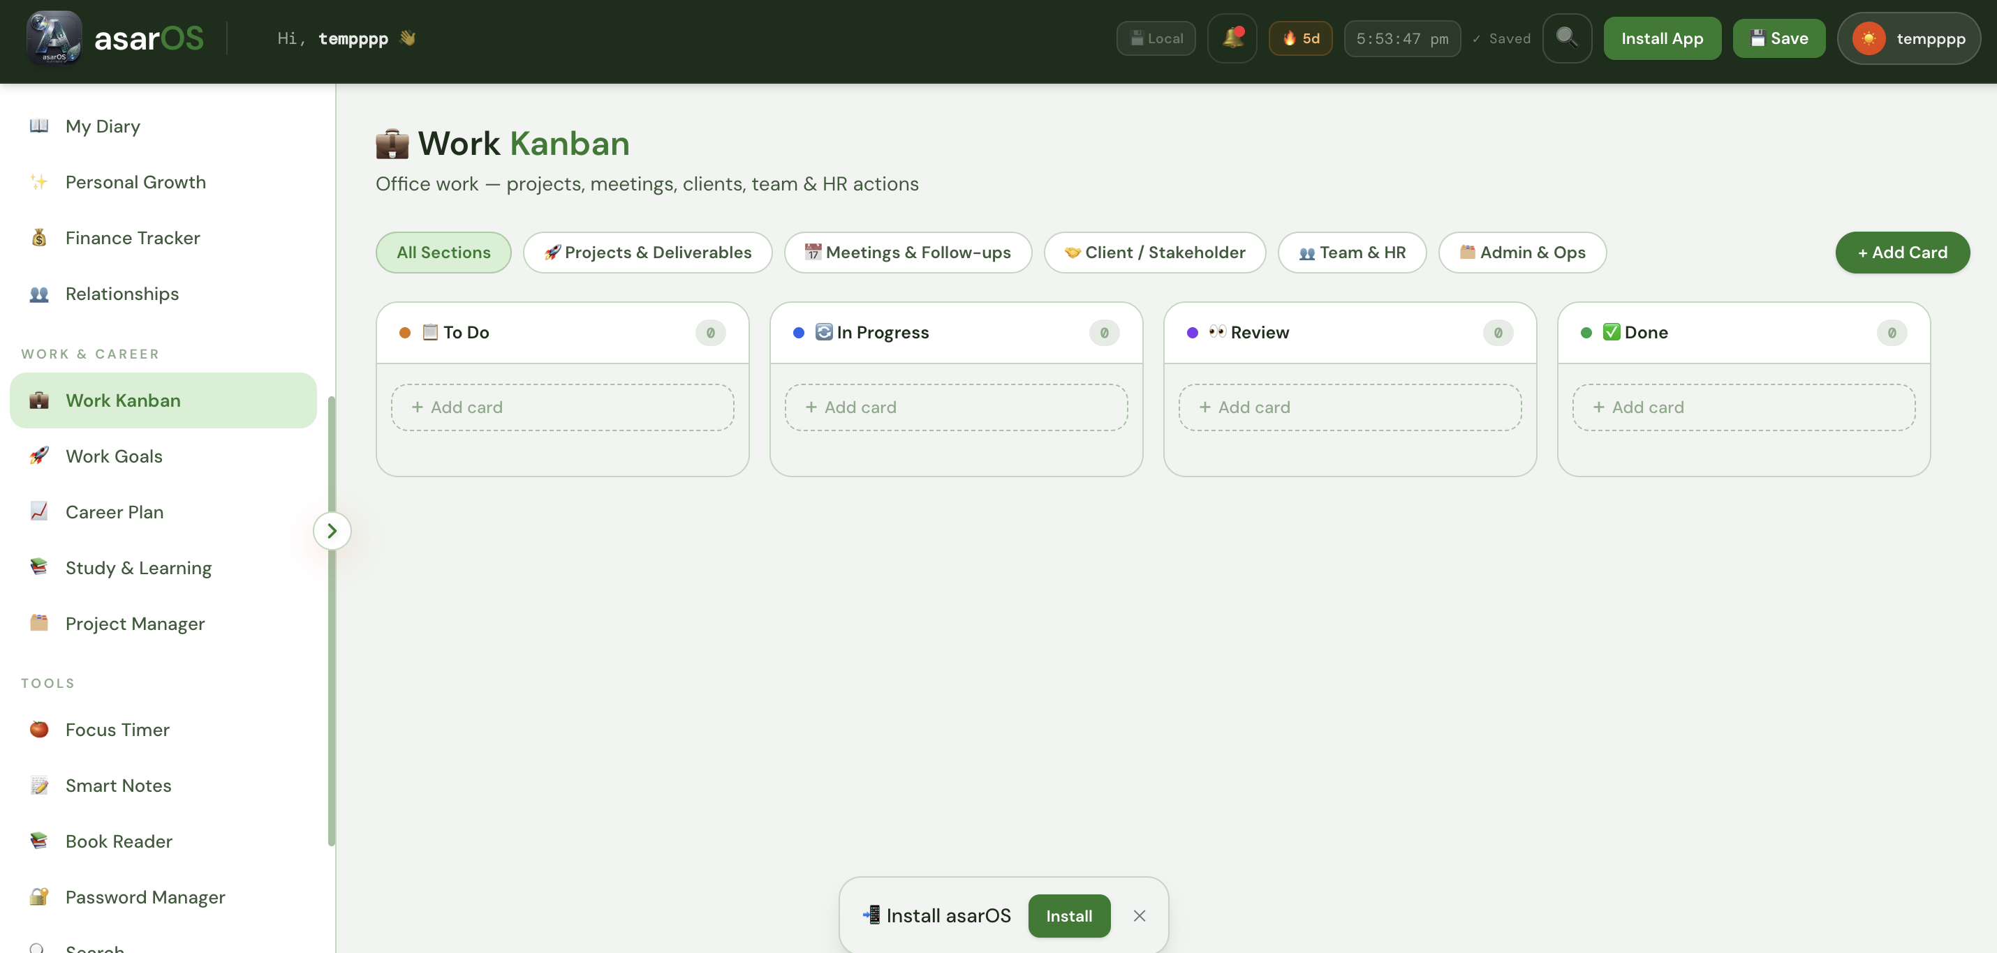1997x953 pixels.
Task: Open Study & Learning page
Action: click(x=163, y=568)
